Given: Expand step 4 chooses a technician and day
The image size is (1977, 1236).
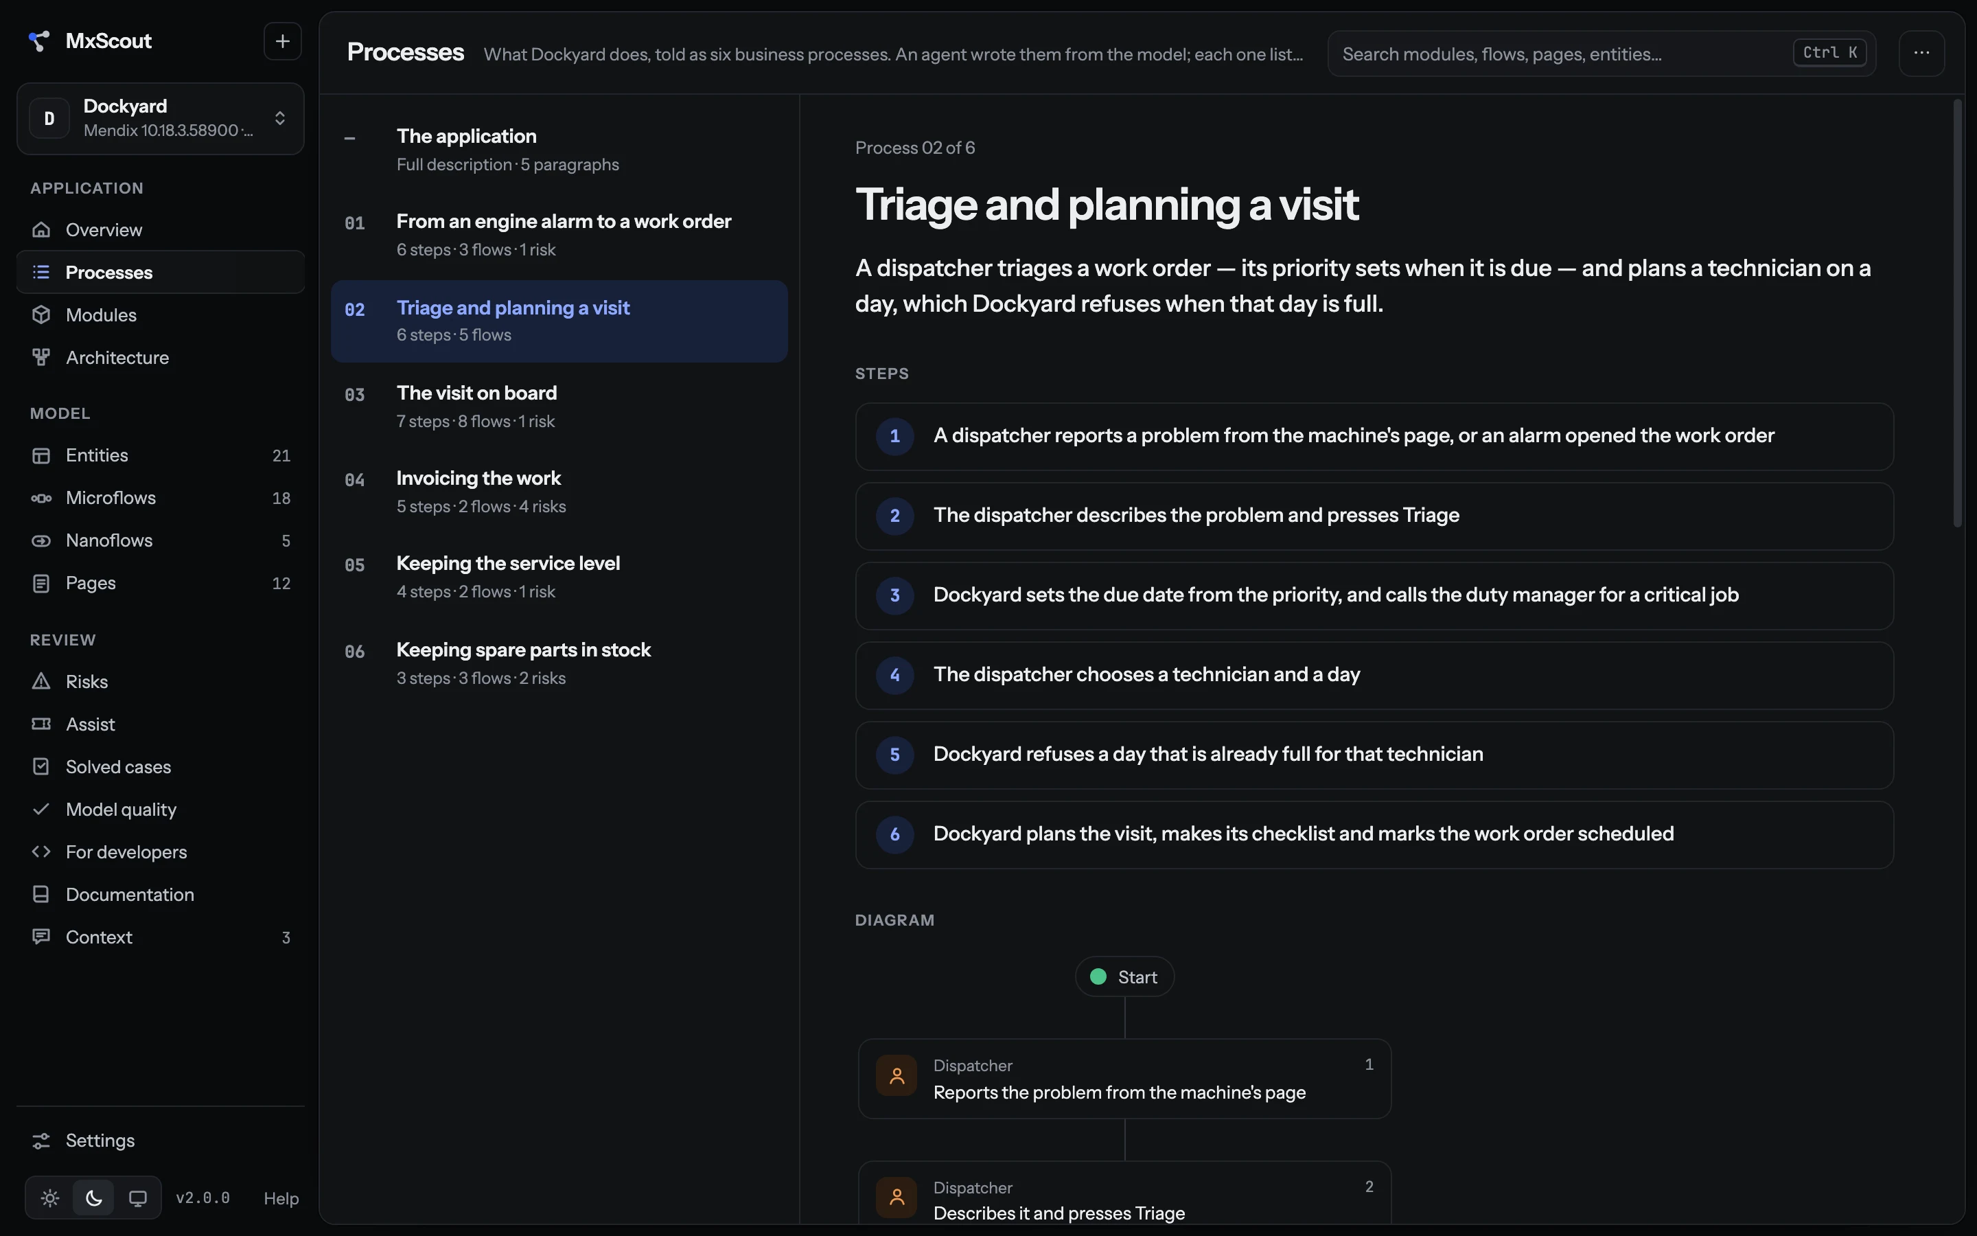Looking at the screenshot, I should (1374, 675).
